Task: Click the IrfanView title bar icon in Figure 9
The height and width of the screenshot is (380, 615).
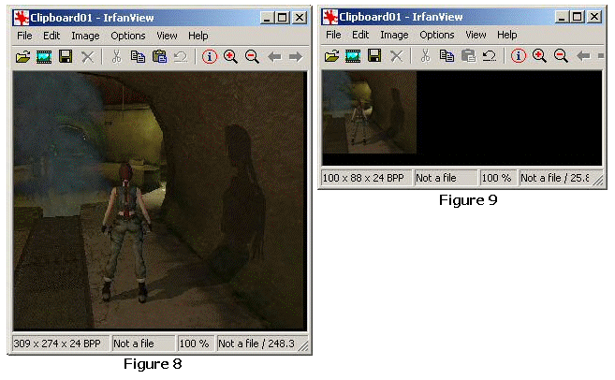Action: tap(330, 17)
